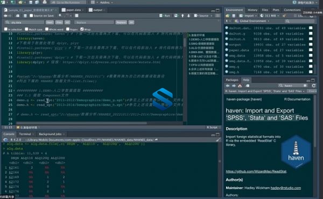
Task: Open the 311 MiB memory usage dropdown
Action: pyautogui.click(x=270, y=16)
